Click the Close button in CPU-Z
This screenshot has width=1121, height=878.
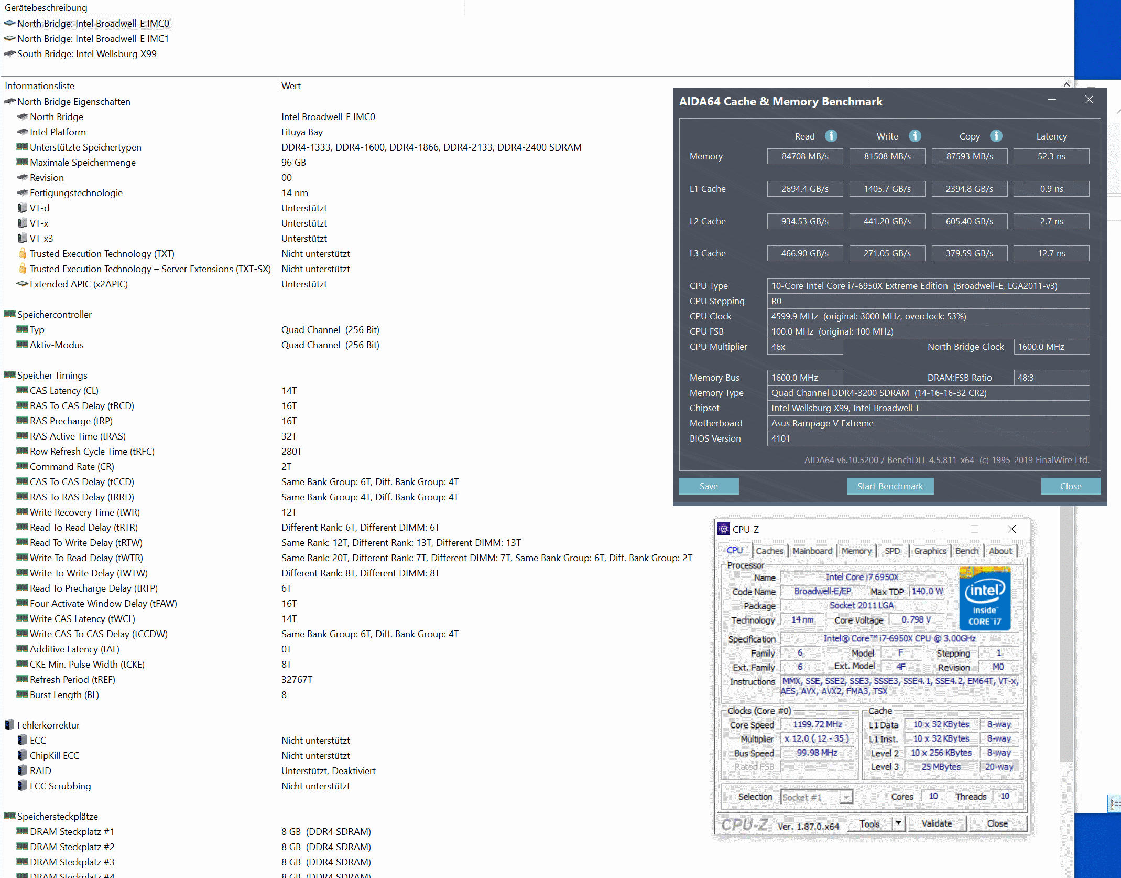(997, 823)
